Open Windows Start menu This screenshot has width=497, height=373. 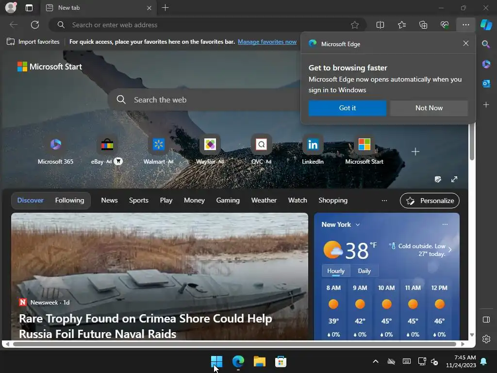coord(217,361)
